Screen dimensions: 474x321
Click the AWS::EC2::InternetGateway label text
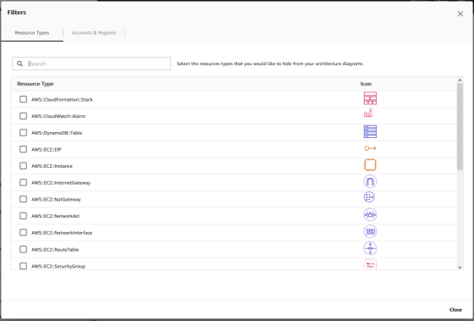pos(61,183)
